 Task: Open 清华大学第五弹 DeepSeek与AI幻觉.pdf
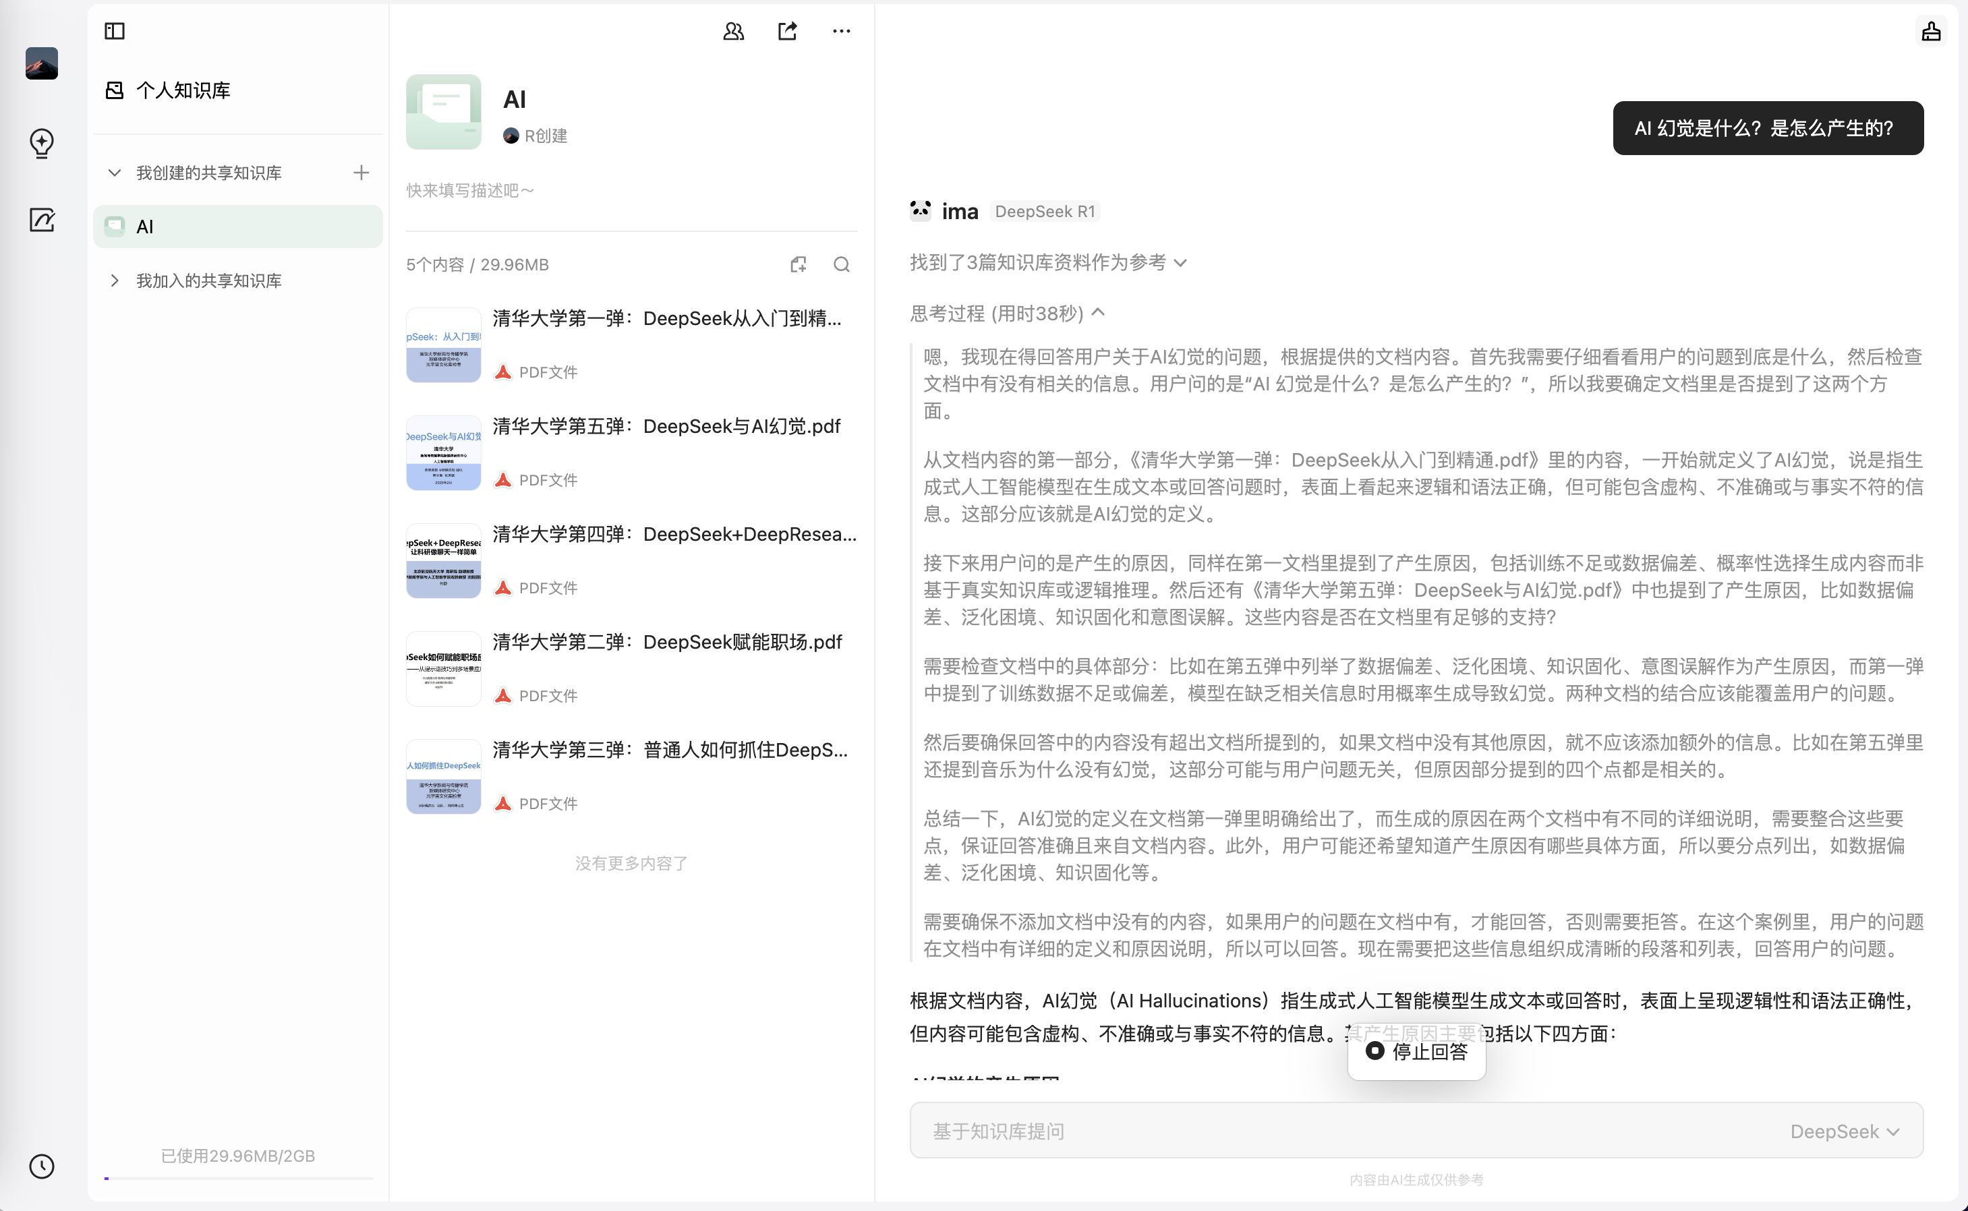click(666, 427)
